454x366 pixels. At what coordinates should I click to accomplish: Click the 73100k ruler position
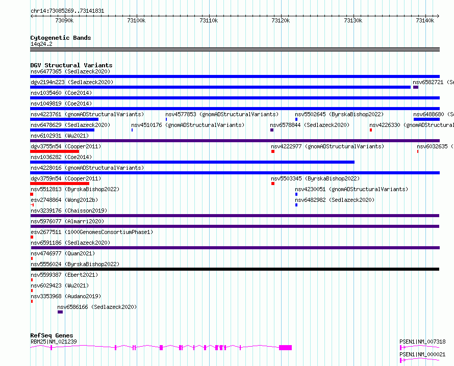tap(136, 20)
